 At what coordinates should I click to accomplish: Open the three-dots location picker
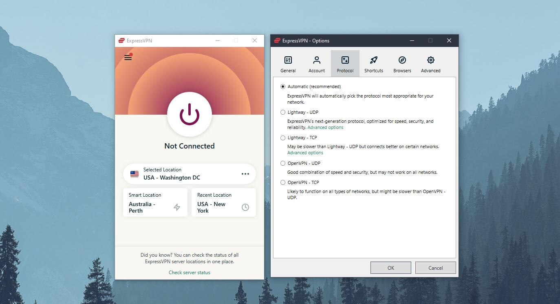pyautogui.click(x=245, y=174)
